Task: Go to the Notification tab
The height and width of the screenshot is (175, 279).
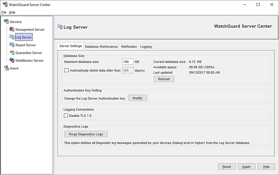Action: pos(129,46)
